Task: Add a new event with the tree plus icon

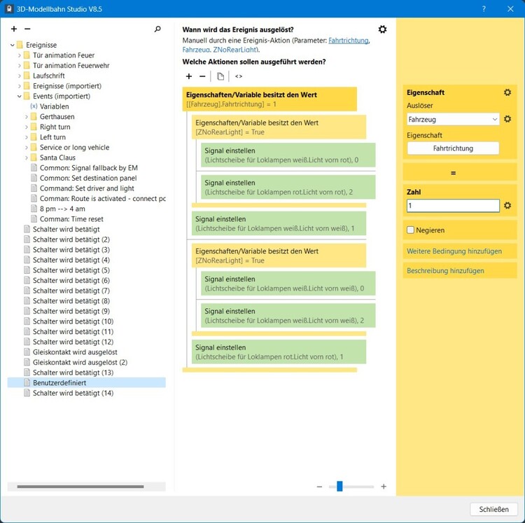Action: 14,29
